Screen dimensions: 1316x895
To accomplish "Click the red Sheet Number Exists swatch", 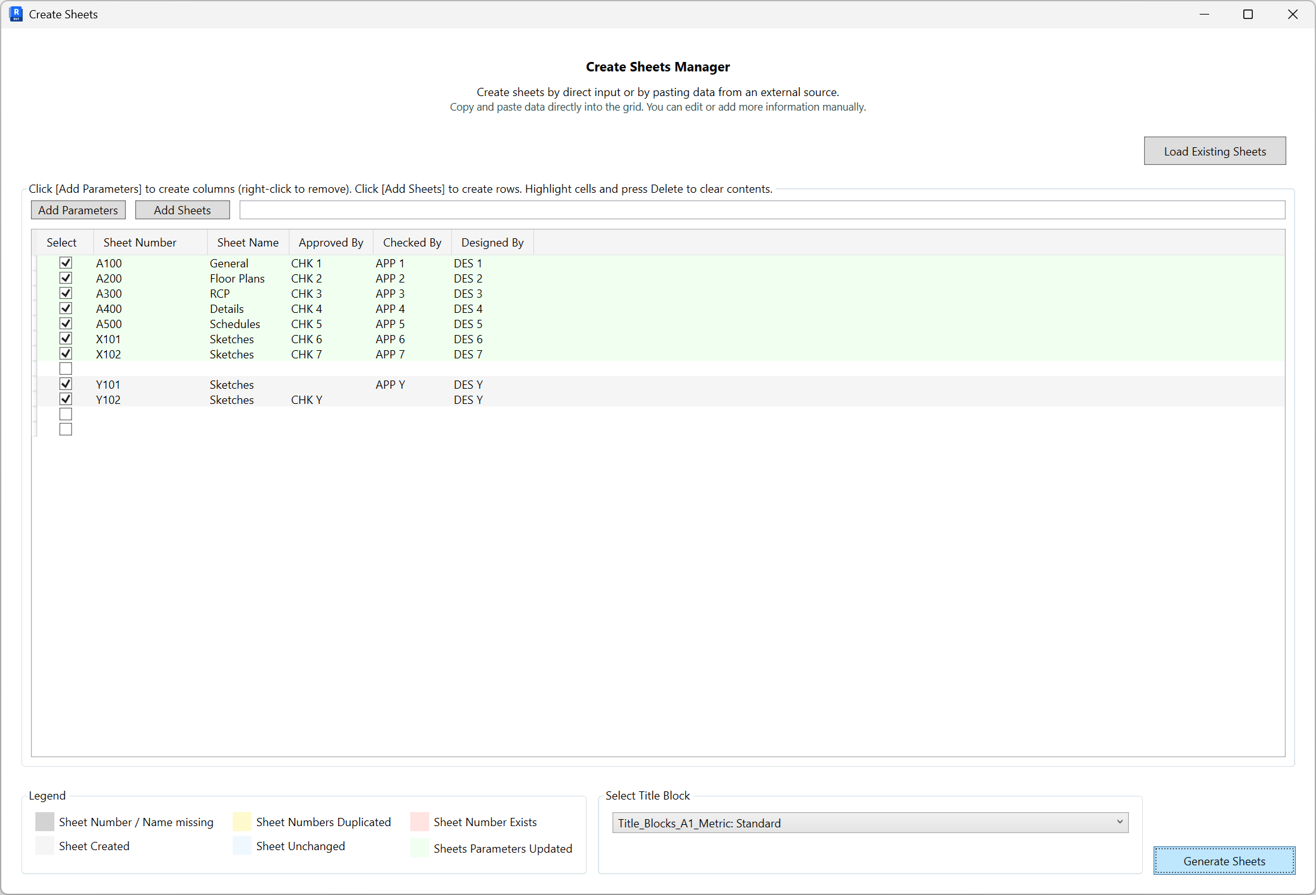I will tap(419, 822).
